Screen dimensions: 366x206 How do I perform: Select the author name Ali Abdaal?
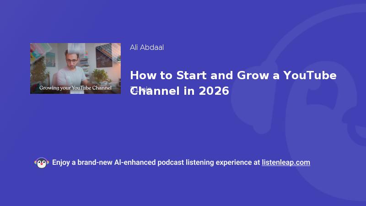tap(147, 48)
